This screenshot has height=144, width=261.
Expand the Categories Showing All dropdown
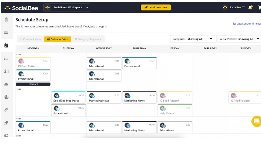pos(211,39)
